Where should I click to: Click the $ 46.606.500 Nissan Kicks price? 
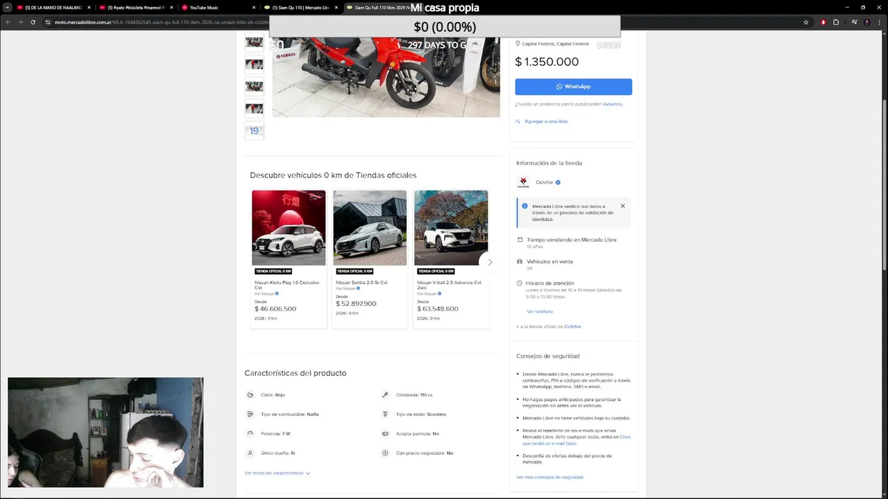[x=275, y=309]
